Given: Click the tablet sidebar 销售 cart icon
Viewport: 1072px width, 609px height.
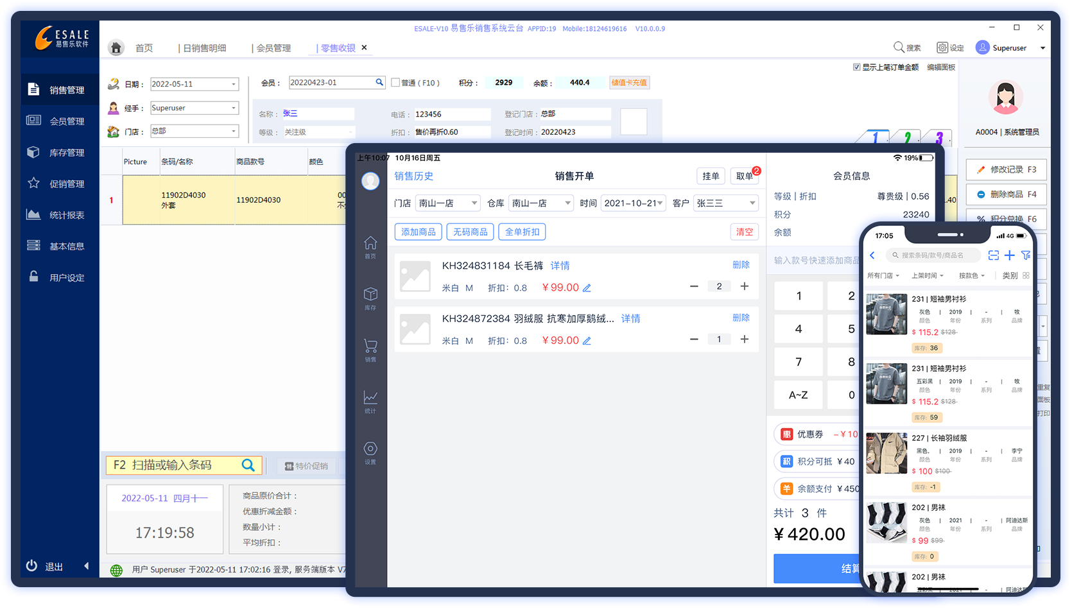Looking at the screenshot, I should coord(370,347).
